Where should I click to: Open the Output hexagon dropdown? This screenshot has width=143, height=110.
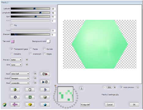[20, 78]
